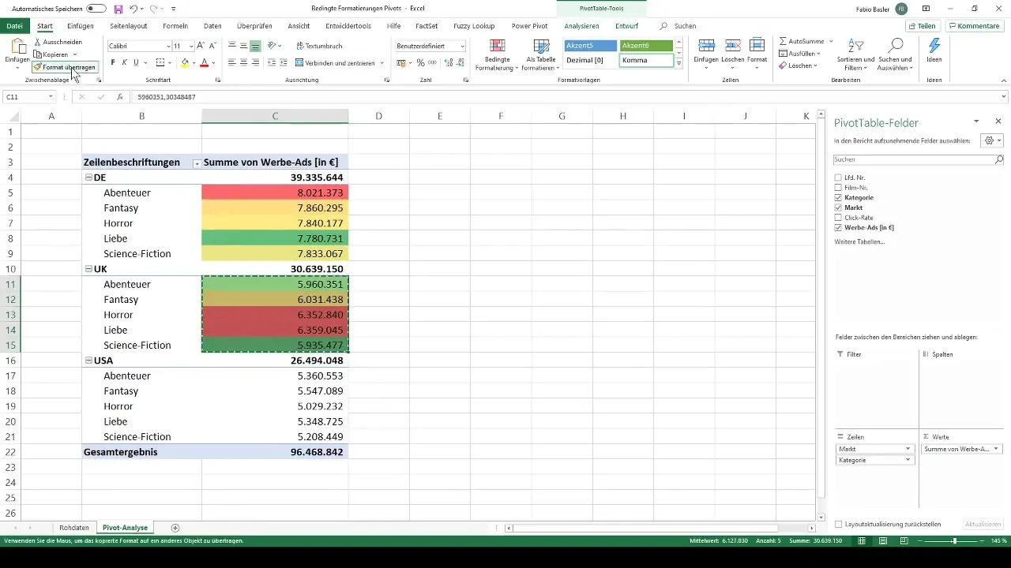
Task: Check the Film-Nr. field
Action: (x=838, y=188)
